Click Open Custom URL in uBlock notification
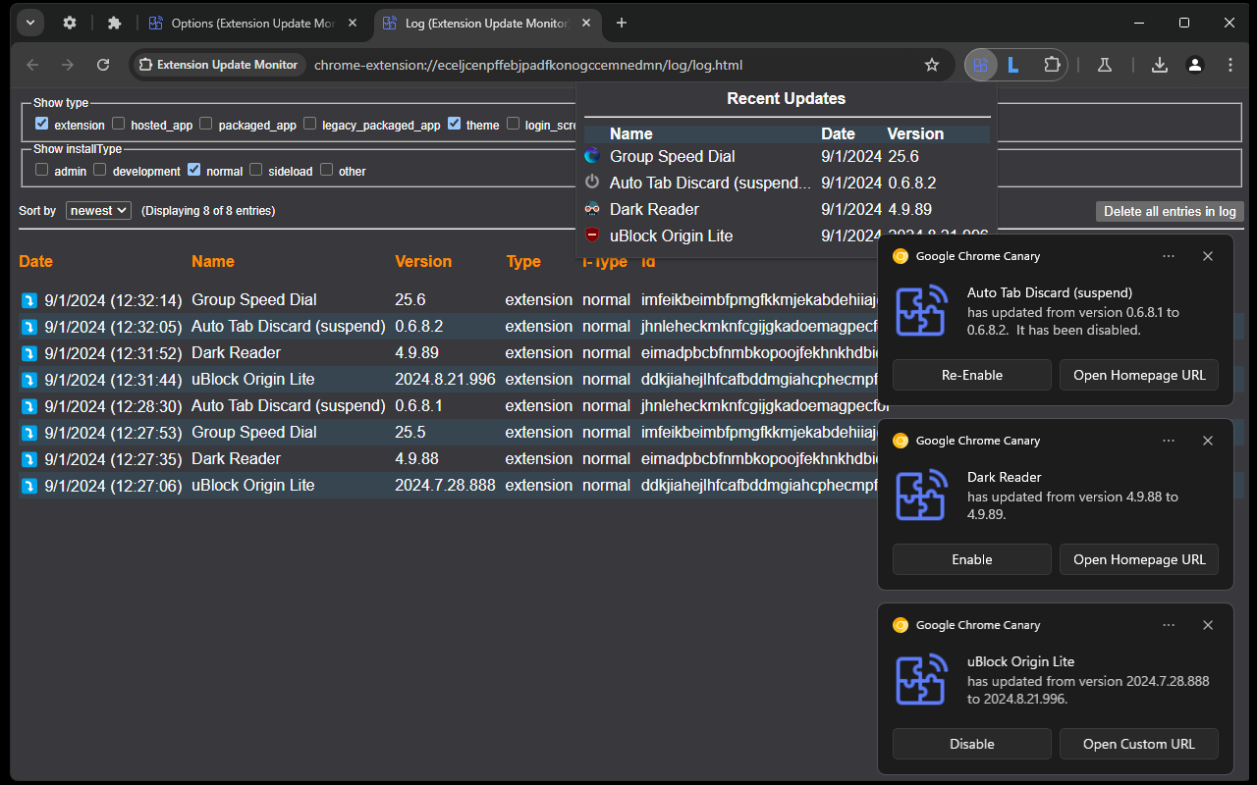The width and height of the screenshot is (1257, 785). [x=1139, y=744]
